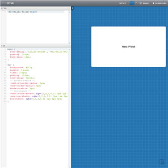
Task: Click the HTML editor scroll-up arrow
Action: 70,12
